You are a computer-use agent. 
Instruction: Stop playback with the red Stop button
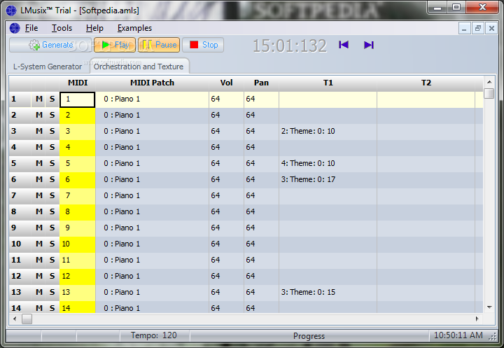(x=203, y=45)
